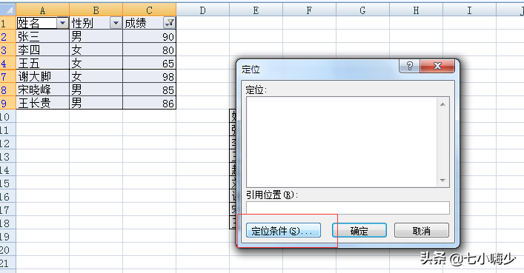Click the select-all corner triangle
This screenshot has height=273, width=524.
7,10
